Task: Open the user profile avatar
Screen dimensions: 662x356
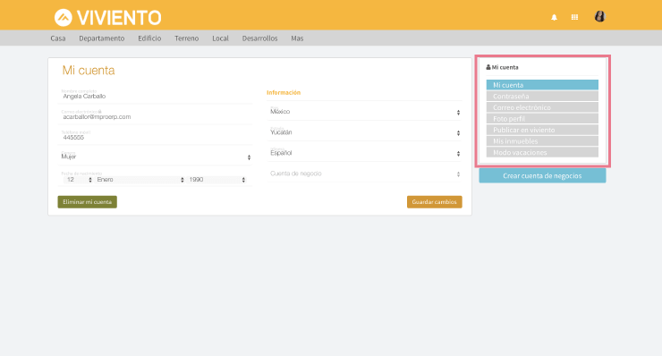Action: pos(599,16)
